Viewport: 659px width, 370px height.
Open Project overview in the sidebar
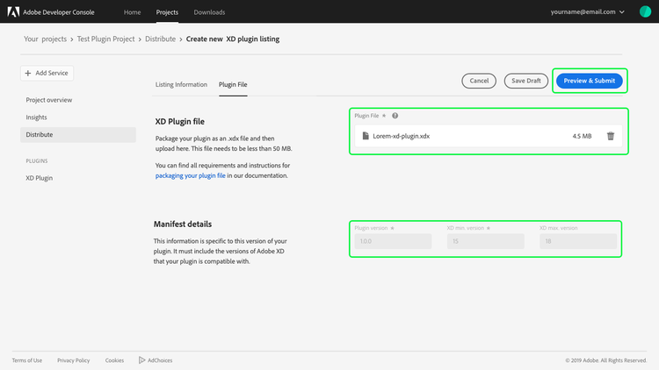click(x=48, y=100)
